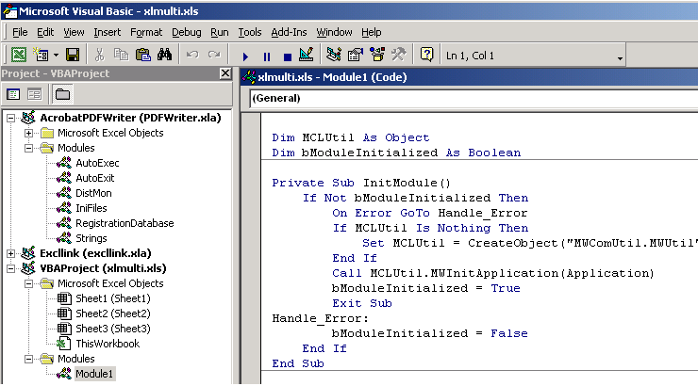Select AutoExec module
Viewport: 698px width, 386px height.
pos(97,163)
